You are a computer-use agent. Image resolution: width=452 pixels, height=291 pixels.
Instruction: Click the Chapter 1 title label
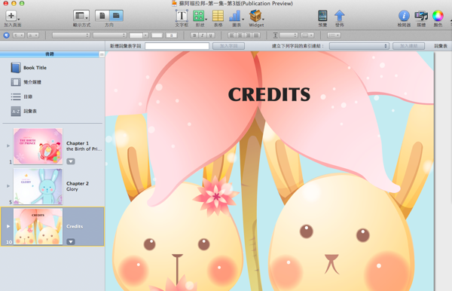pyautogui.click(x=78, y=143)
